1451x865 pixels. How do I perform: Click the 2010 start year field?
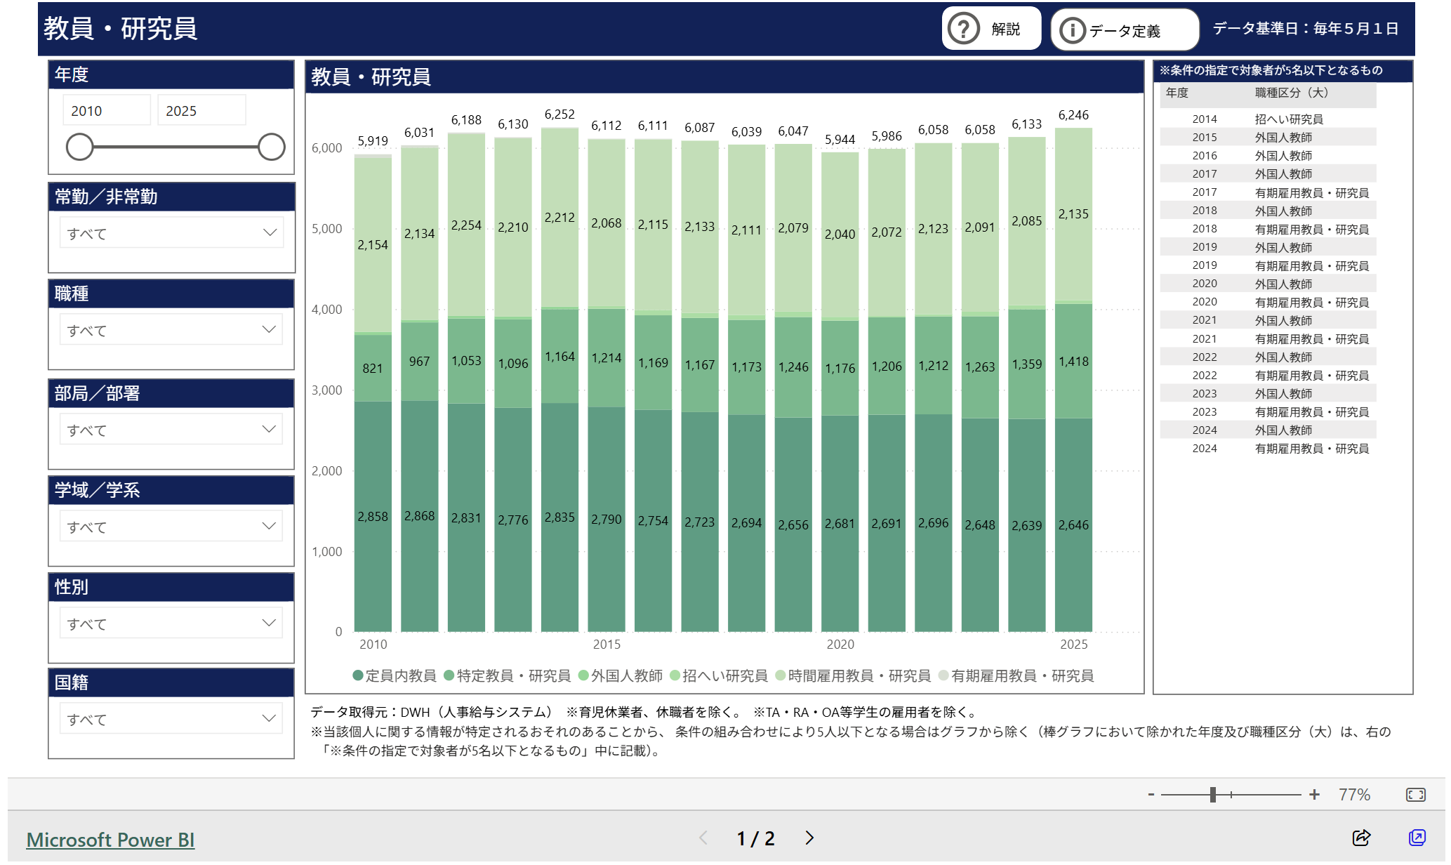click(107, 111)
